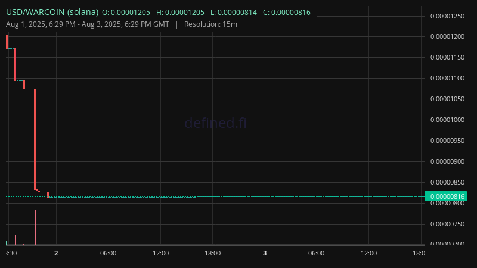The image size is (477, 268).
Task: Click the low value L: 0.00000814
Action: (233, 13)
